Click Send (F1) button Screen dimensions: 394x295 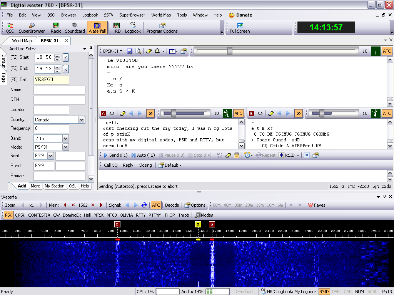pos(115,155)
